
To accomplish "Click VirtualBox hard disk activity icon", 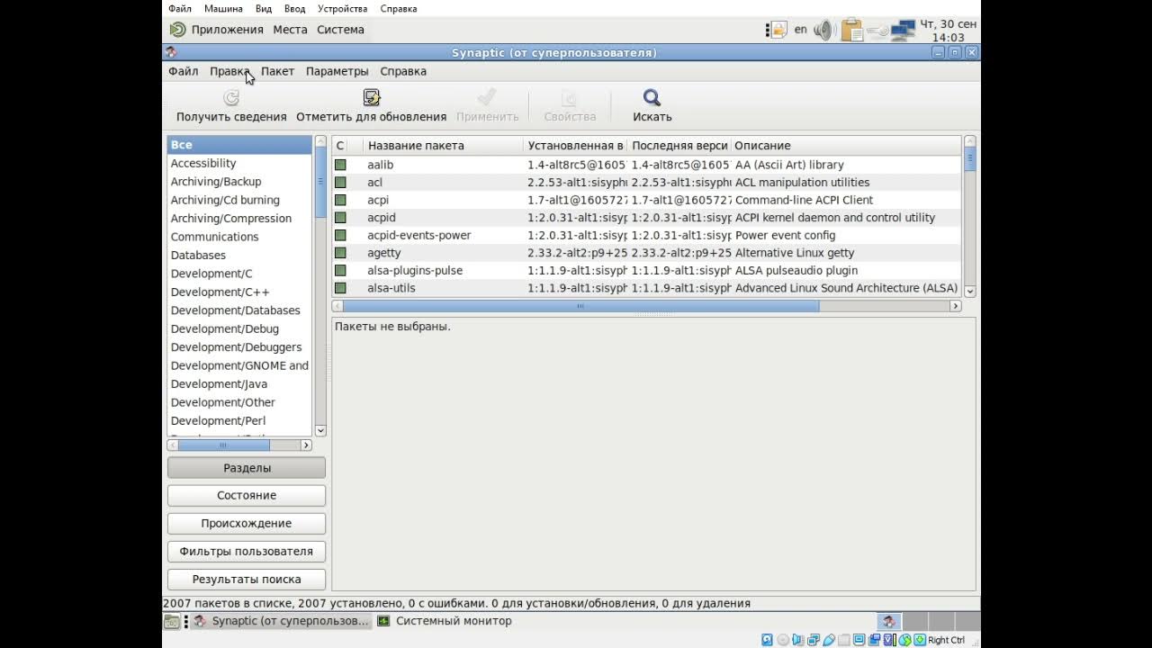I will 767,640.
